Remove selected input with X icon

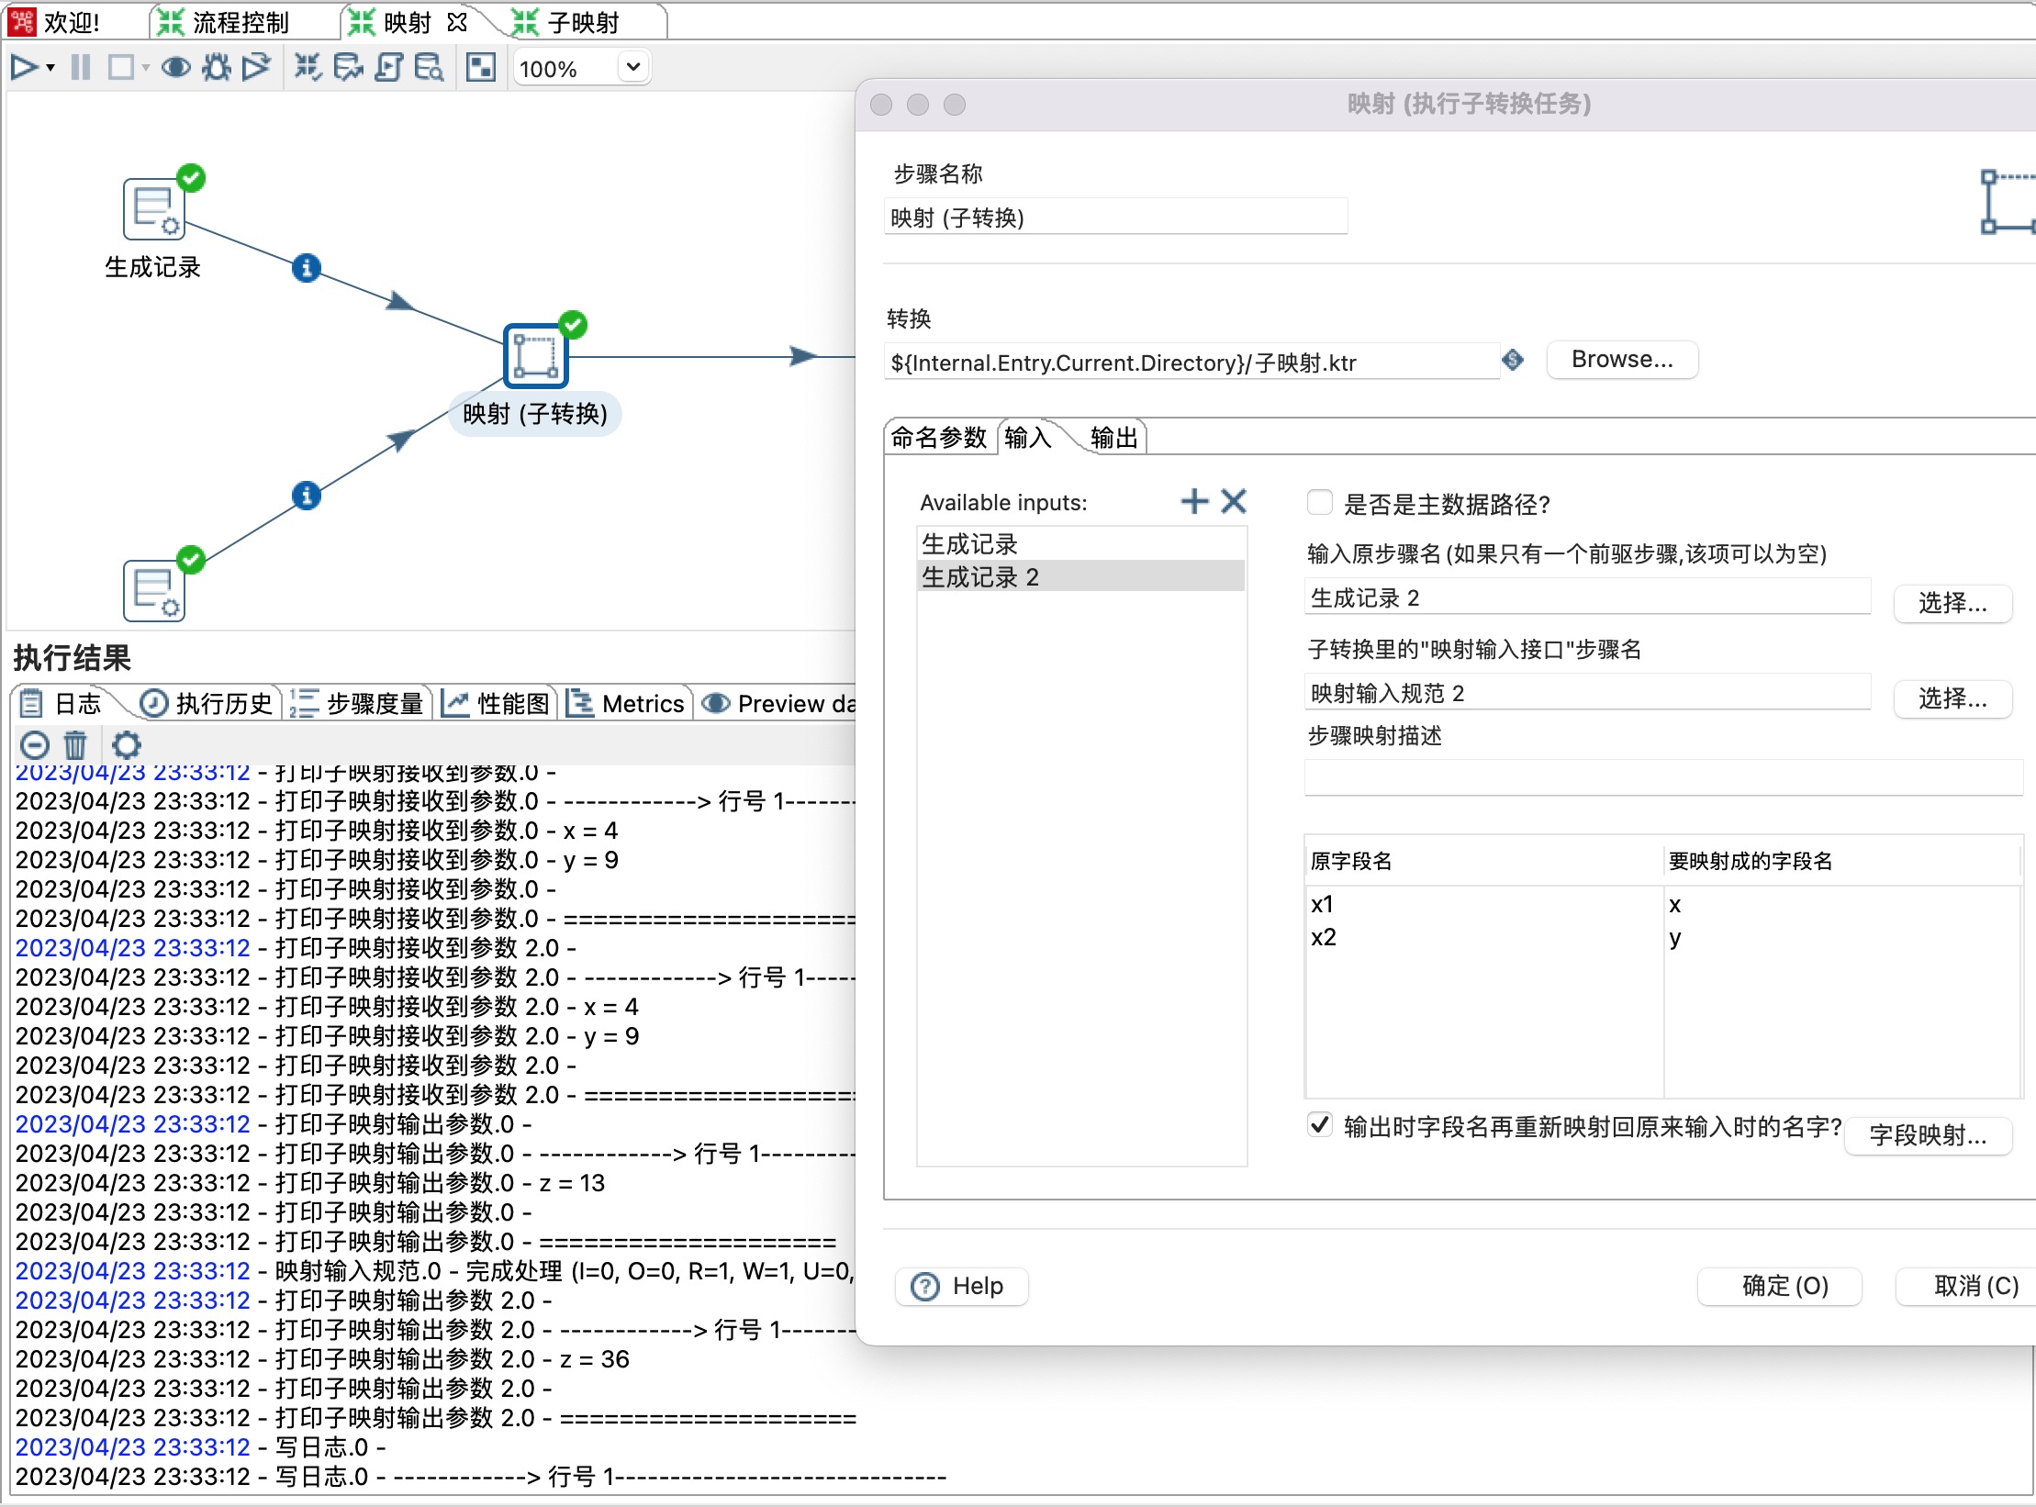(1234, 501)
